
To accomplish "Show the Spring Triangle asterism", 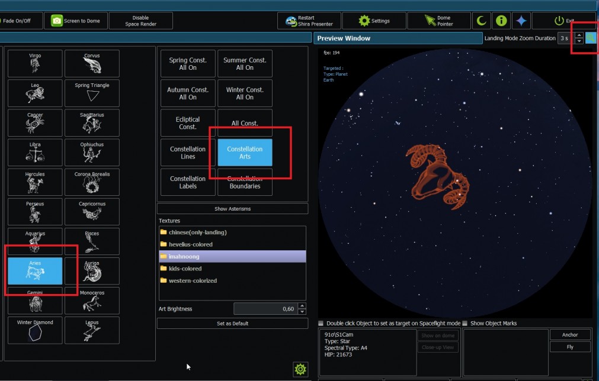I will click(x=92, y=93).
